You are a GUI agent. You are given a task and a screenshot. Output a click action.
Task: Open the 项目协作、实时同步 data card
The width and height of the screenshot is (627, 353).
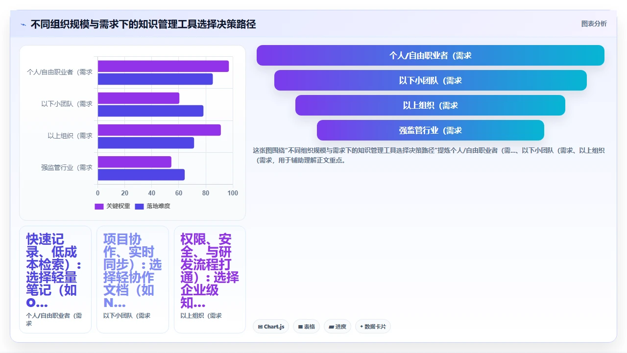tap(133, 280)
